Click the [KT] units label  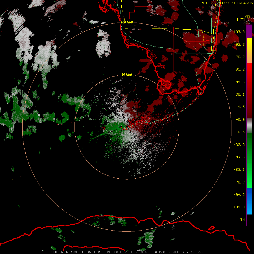(241, 19)
